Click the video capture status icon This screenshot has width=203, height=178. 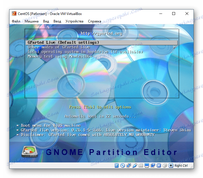coord(153,166)
